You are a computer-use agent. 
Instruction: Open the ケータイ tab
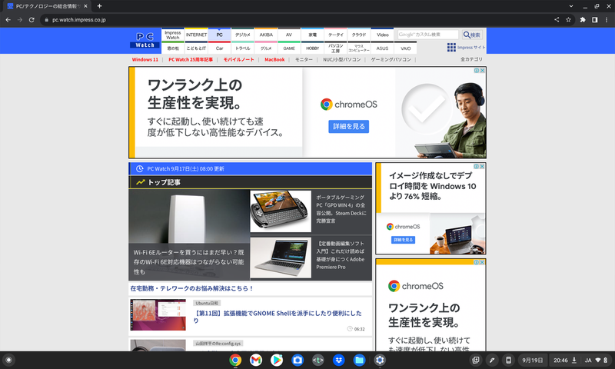(336, 35)
